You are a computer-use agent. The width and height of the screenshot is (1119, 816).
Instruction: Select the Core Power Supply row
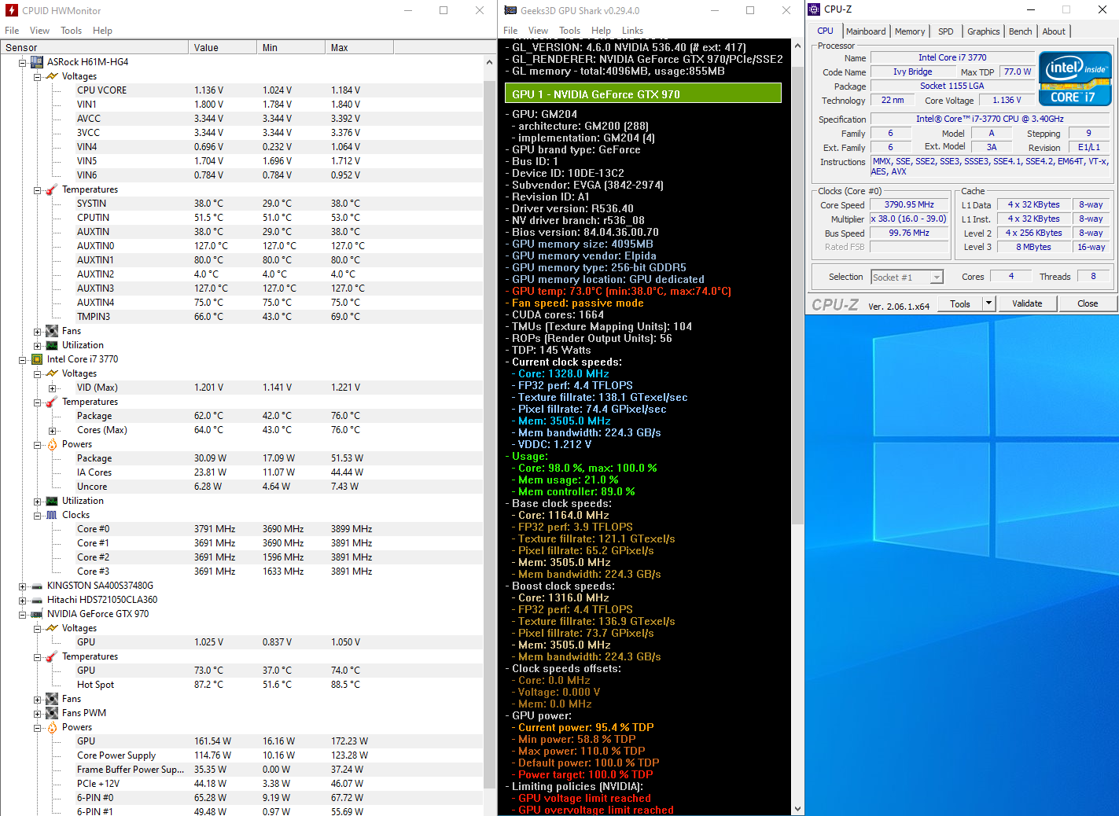coord(241,755)
